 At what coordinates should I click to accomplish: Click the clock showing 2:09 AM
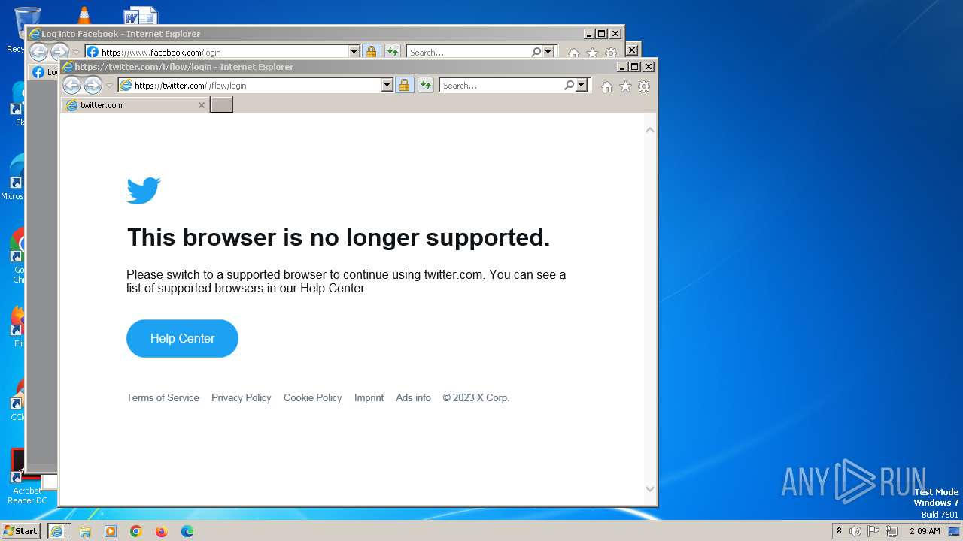[925, 531]
